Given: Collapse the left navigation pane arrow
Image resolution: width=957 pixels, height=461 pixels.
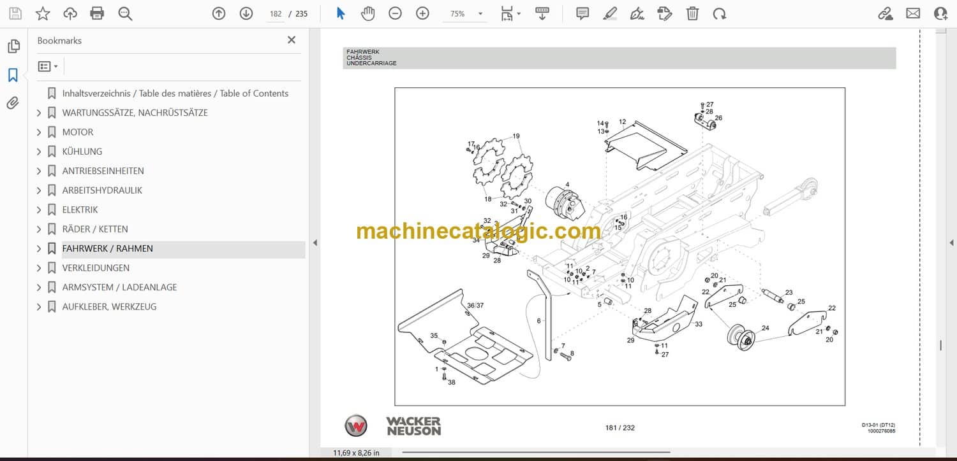Looking at the screenshot, I should coord(315,243).
